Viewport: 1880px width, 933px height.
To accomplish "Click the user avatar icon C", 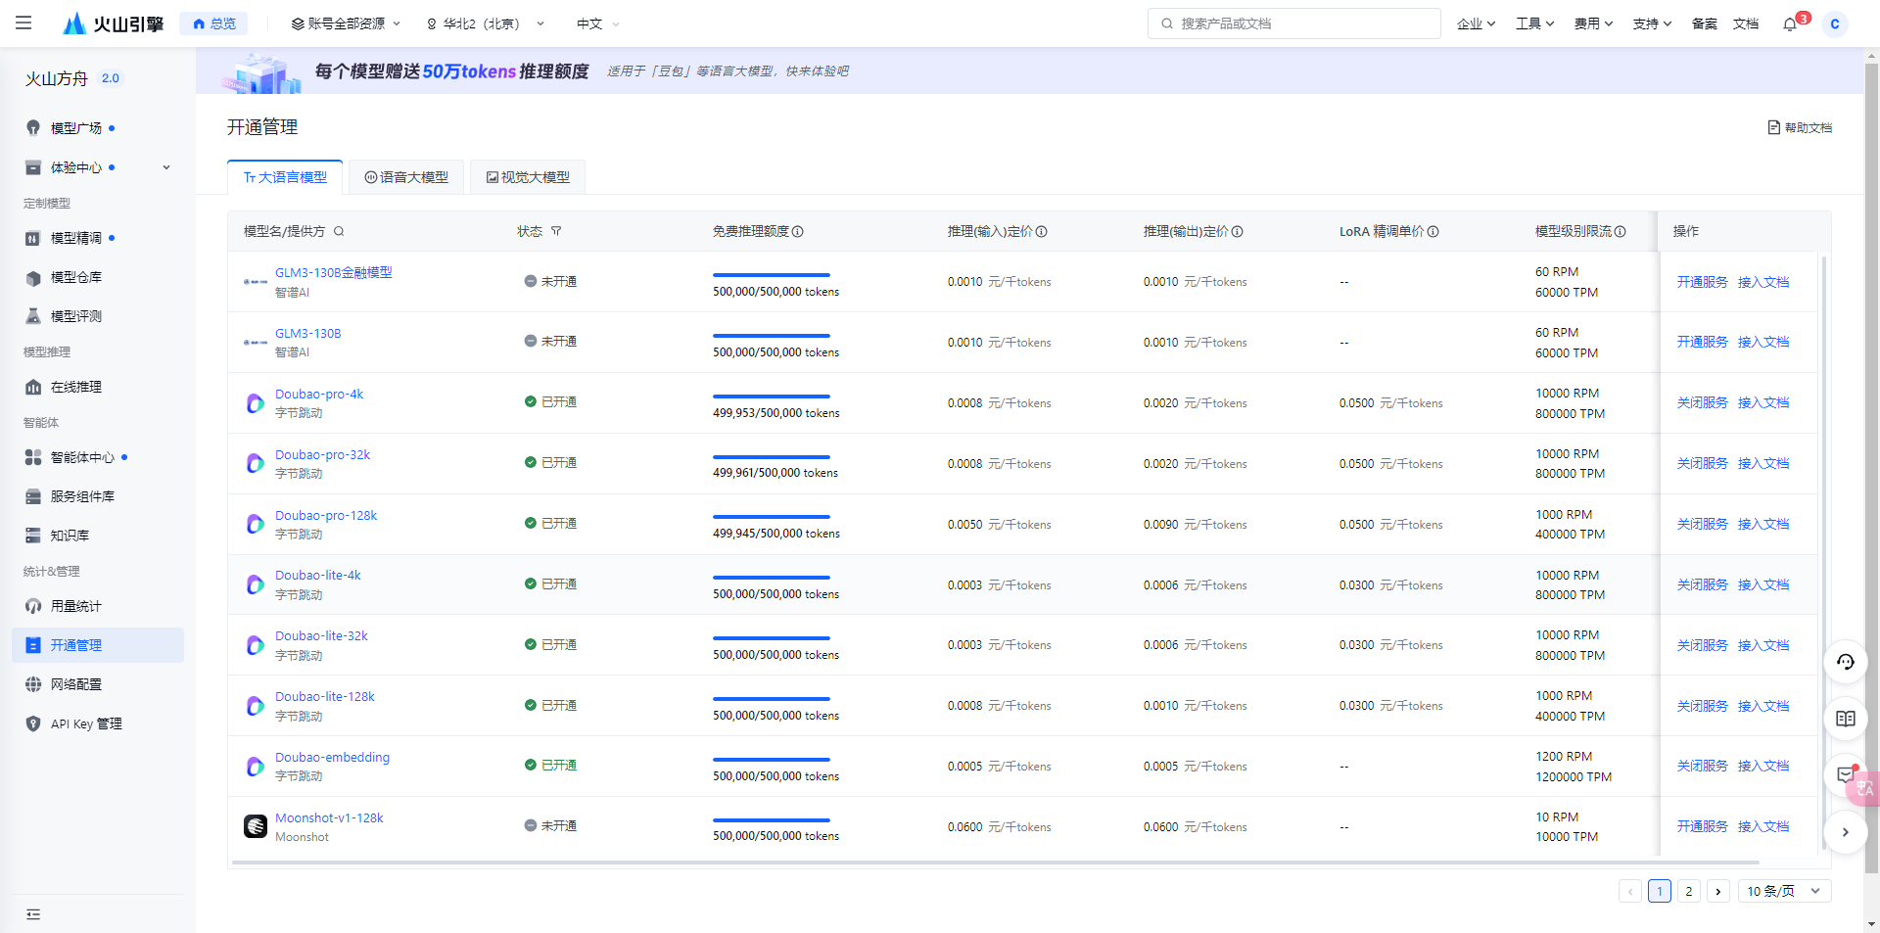I will [1834, 23].
